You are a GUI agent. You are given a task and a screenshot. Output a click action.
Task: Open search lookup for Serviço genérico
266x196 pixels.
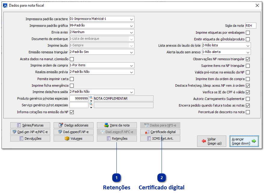(91, 104)
